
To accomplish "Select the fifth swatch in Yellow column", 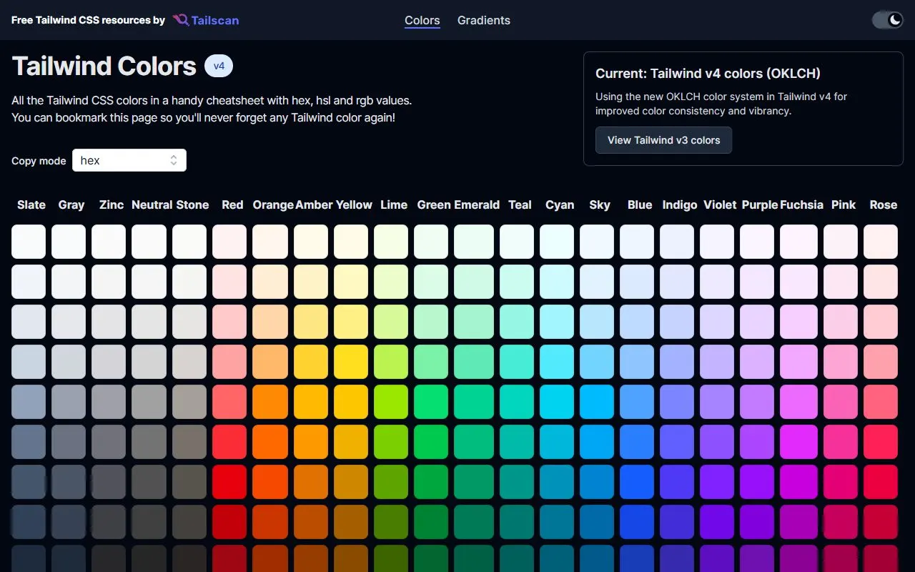I will pos(351,402).
